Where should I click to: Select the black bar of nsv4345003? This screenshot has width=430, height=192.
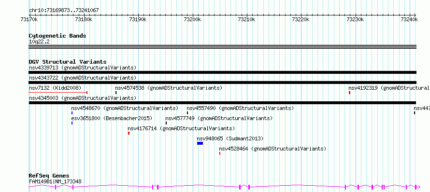click(222, 103)
